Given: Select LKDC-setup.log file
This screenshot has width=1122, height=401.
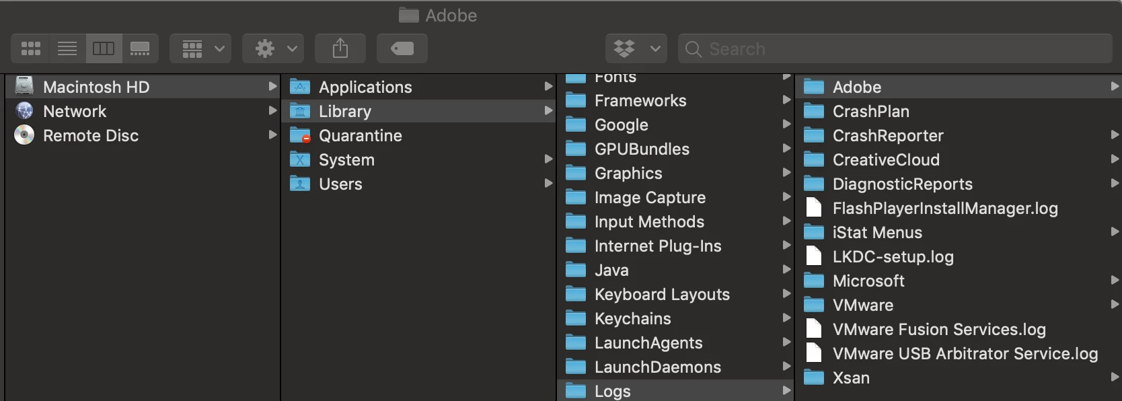Looking at the screenshot, I should pyautogui.click(x=959, y=256).
